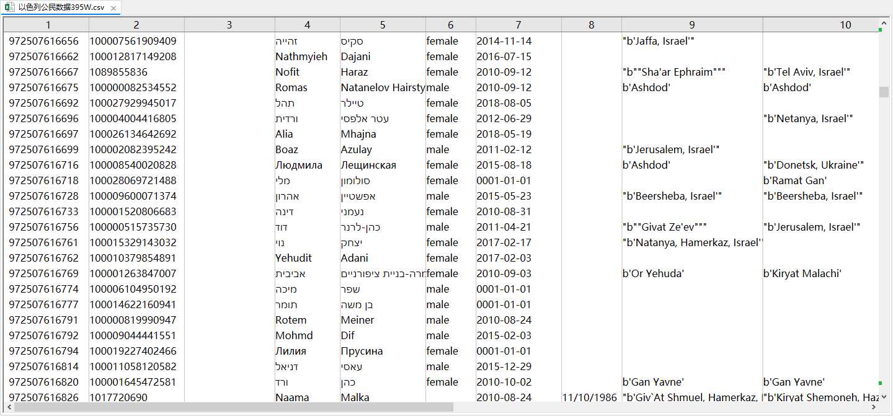Viewport: 893px width, 416px height.
Task: Select cell Azulay
Action: click(356, 149)
